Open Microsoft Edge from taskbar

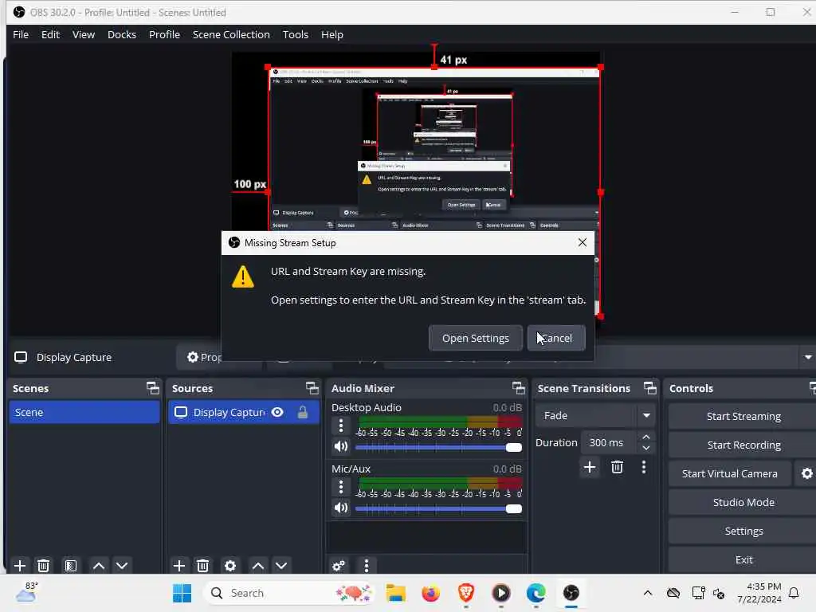tap(536, 593)
